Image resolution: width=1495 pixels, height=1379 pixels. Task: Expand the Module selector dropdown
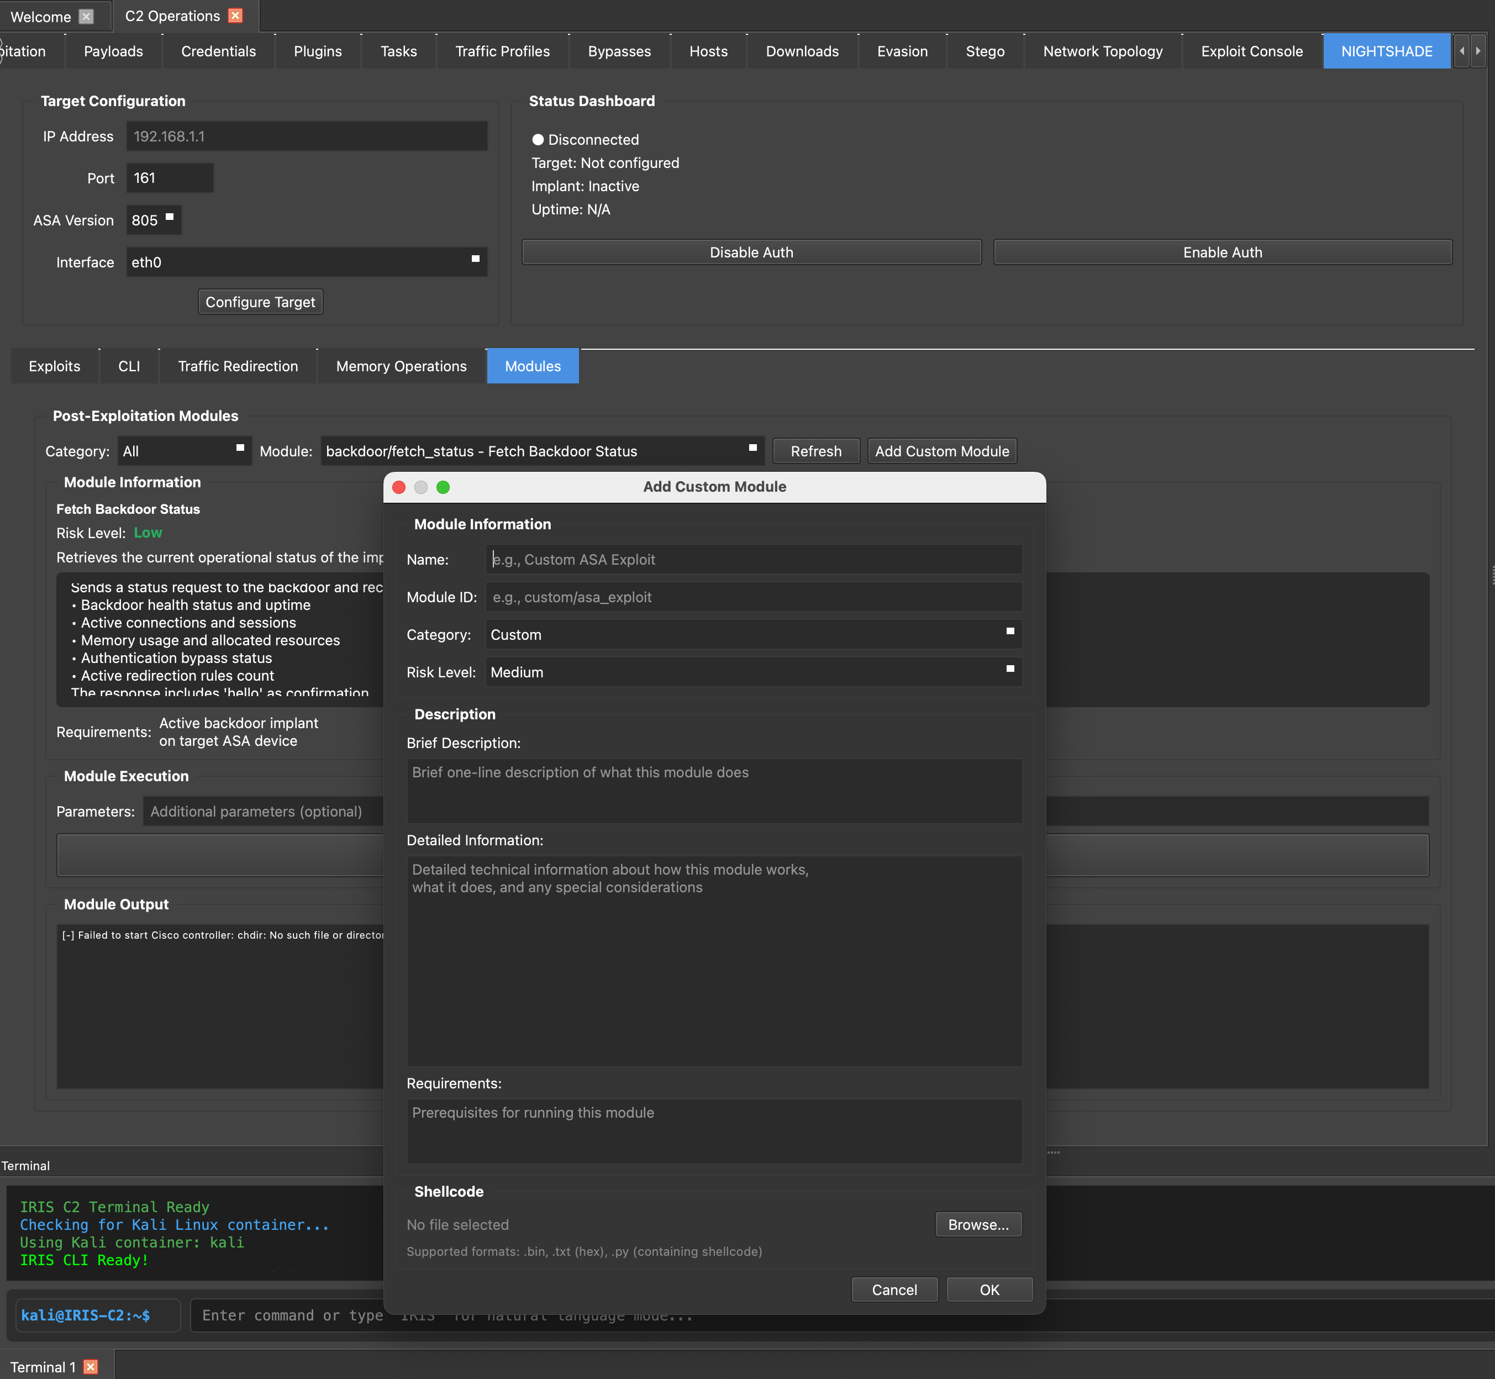[x=541, y=451]
